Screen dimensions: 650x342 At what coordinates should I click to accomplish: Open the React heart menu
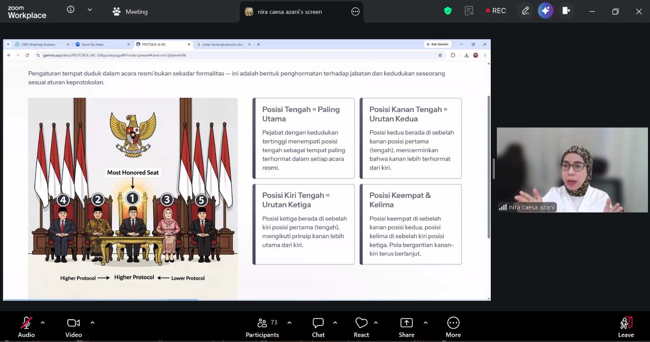click(361, 327)
